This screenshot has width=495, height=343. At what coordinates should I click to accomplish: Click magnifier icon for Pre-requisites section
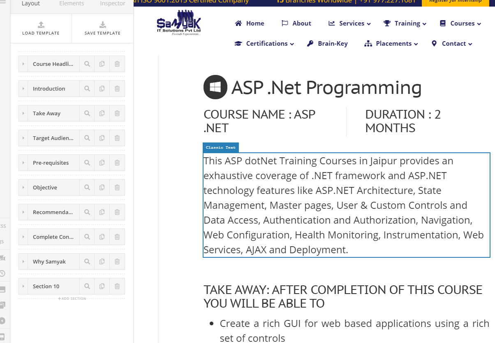click(x=87, y=163)
